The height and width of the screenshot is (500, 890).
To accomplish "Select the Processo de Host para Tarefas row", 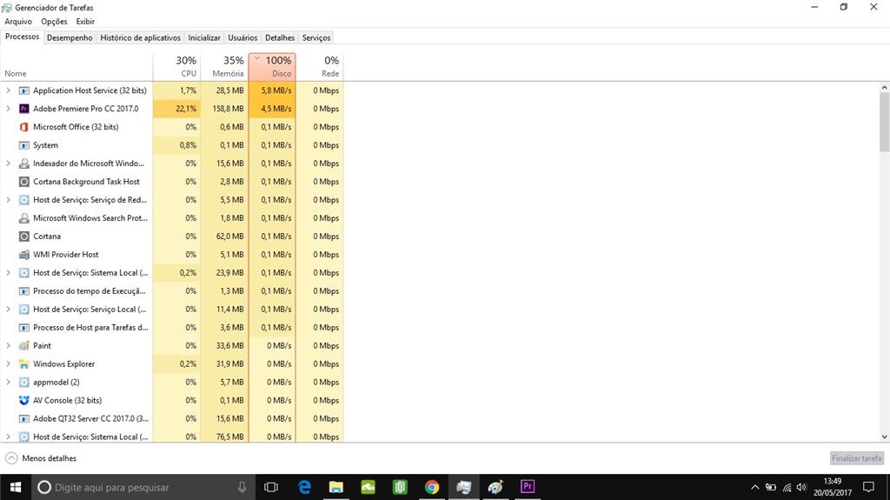I will [x=171, y=327].
